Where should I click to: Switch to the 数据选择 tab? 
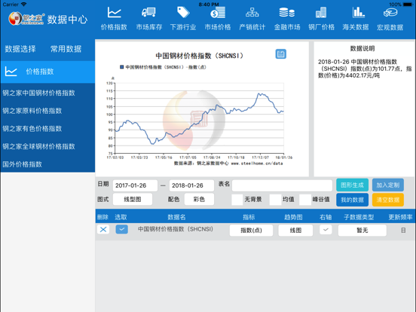coord(20,49)
